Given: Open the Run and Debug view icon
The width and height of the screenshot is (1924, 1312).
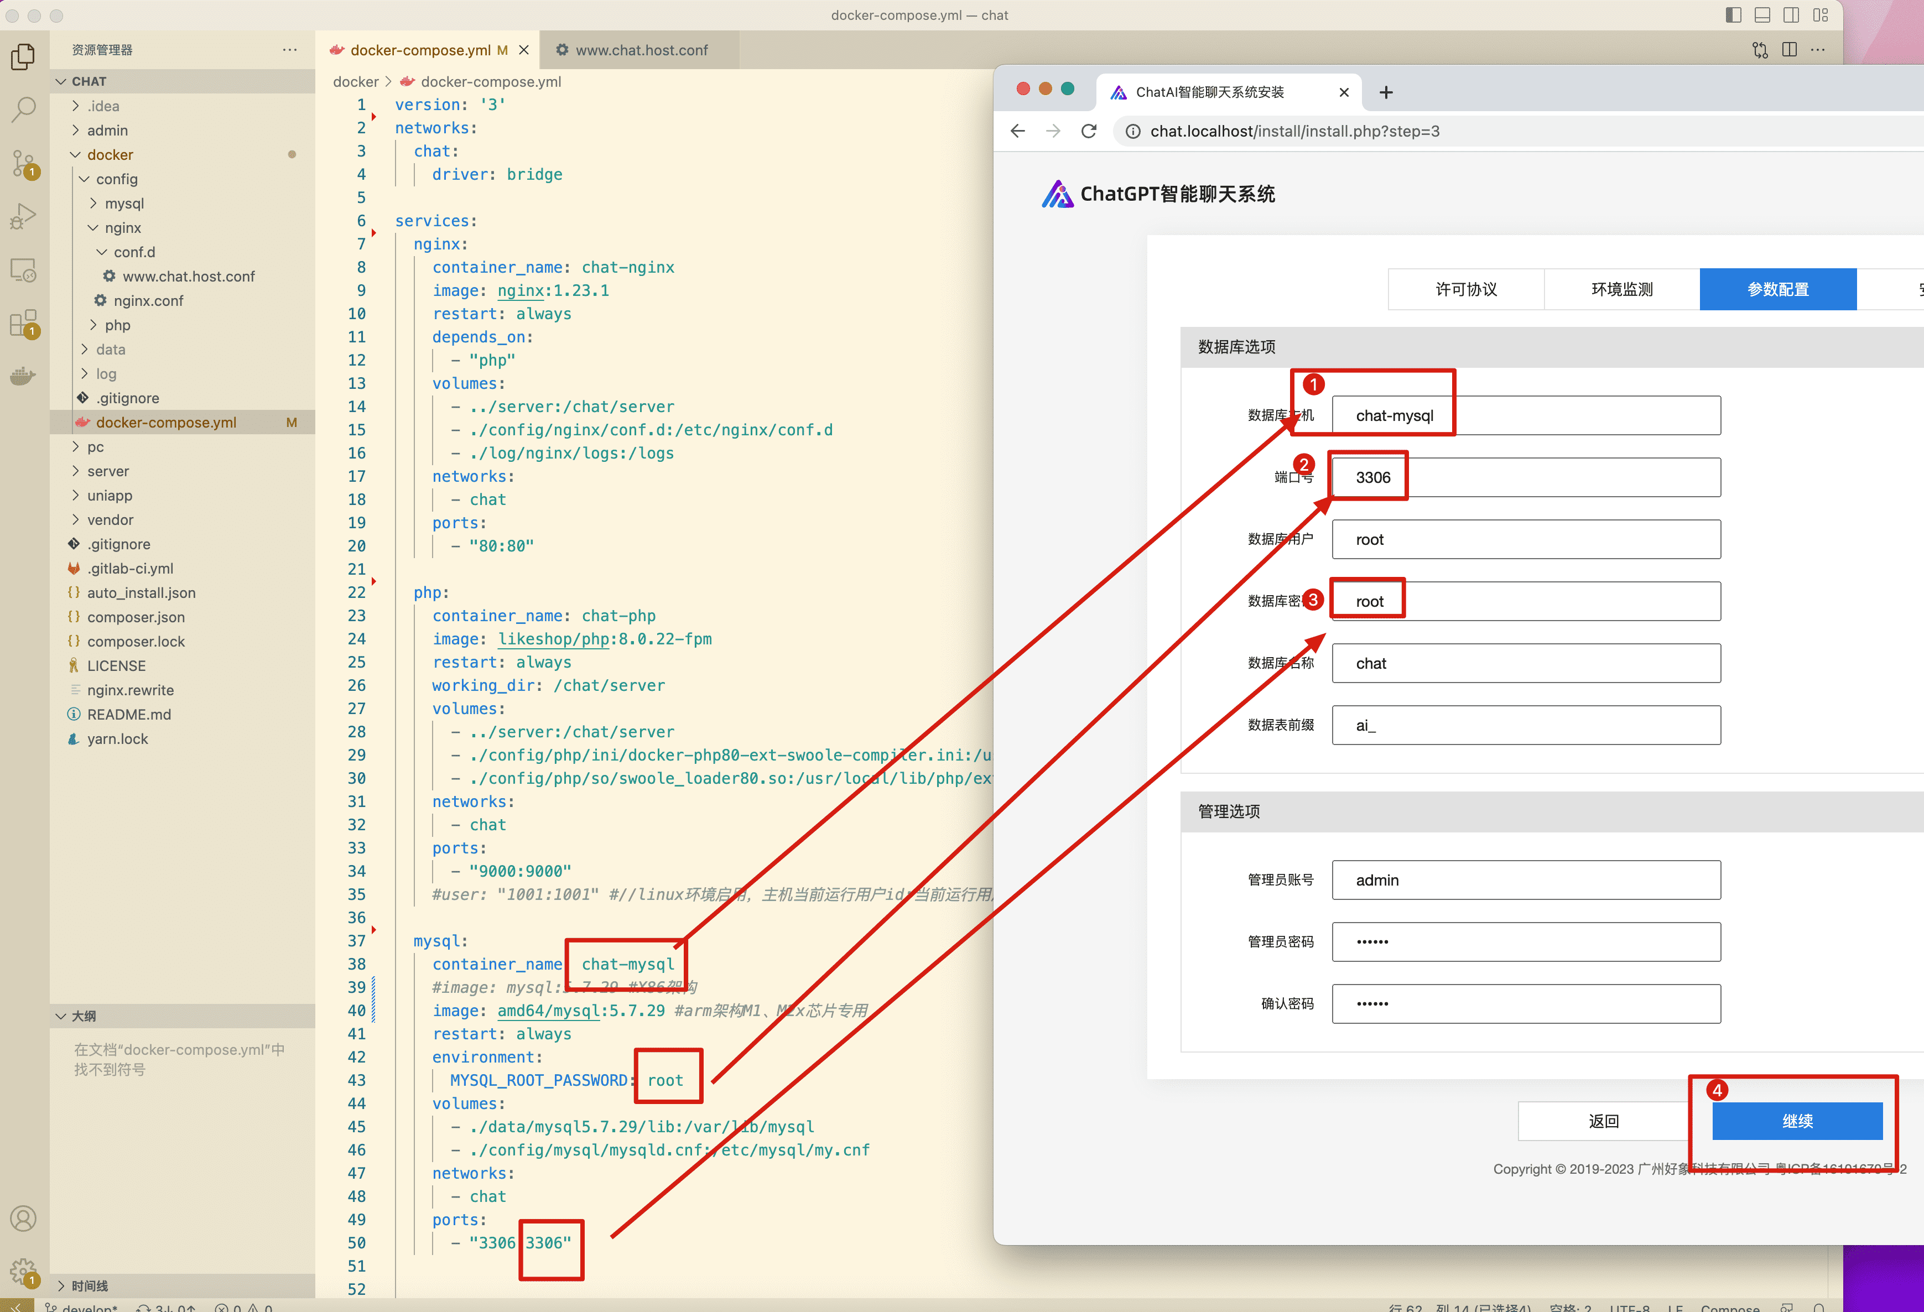Looking at the screenshot, I should (x=23, y=217).
